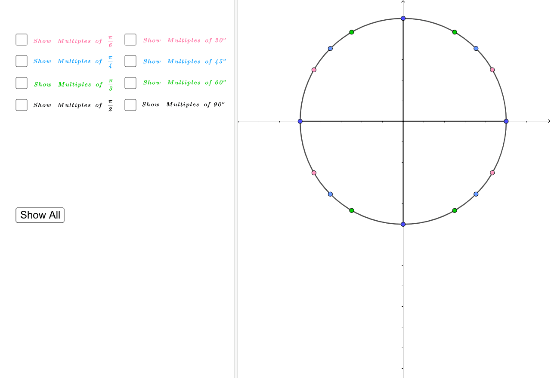This screenshot has width=551, height=379.
Task: Click the green point in the third quadrant
Action: 351,210
